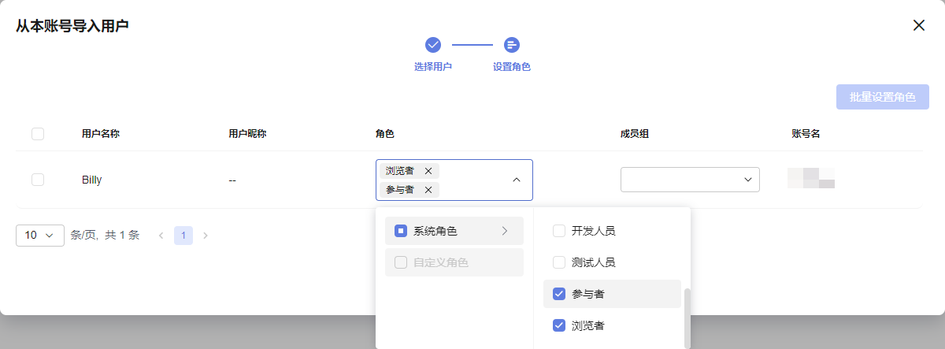Select the checkbox for user Billy

click(x=38, y=180)
